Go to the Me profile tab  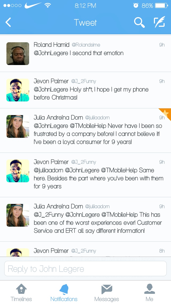(150, 293)
